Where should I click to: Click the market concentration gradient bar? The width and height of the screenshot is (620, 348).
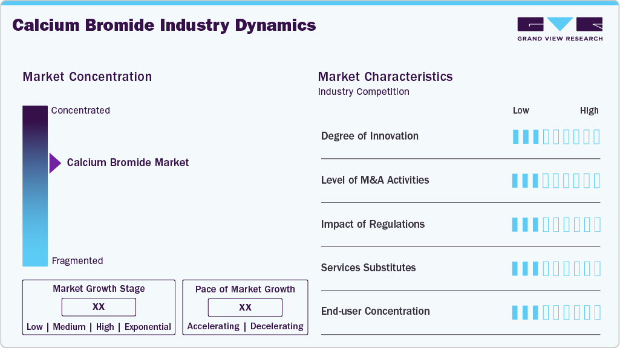point(35,186)
